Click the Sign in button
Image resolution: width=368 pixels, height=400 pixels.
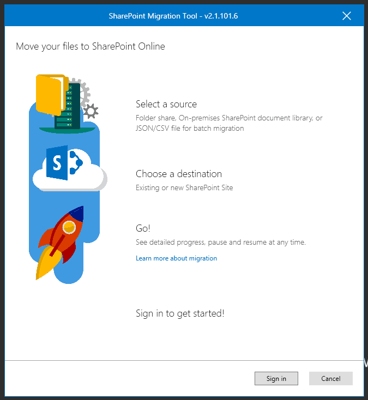[276, 378]
